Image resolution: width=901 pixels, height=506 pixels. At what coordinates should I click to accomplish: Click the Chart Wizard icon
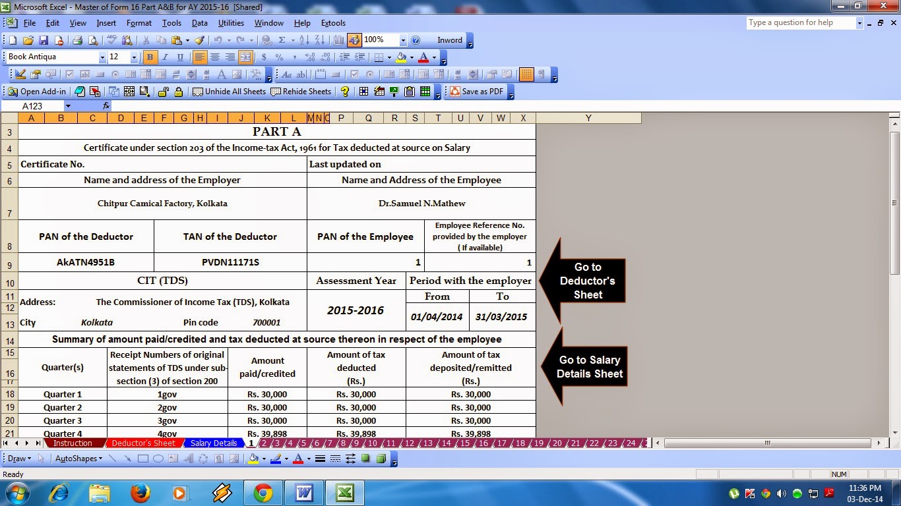point(338,40)
